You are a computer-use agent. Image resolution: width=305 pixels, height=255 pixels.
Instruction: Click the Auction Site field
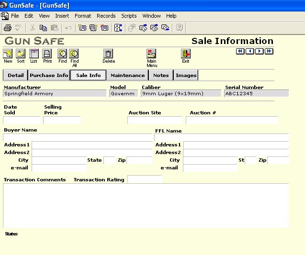[x=155, y=120]
